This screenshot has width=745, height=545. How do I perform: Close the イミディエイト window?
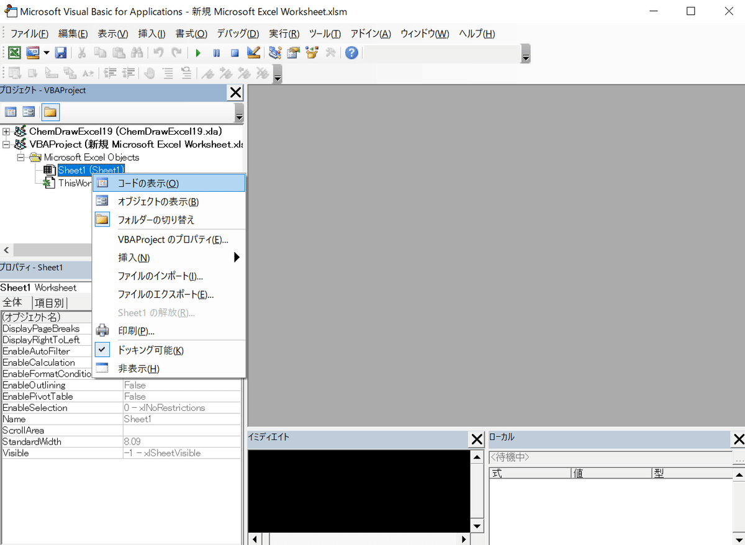(x=477, y=439)
